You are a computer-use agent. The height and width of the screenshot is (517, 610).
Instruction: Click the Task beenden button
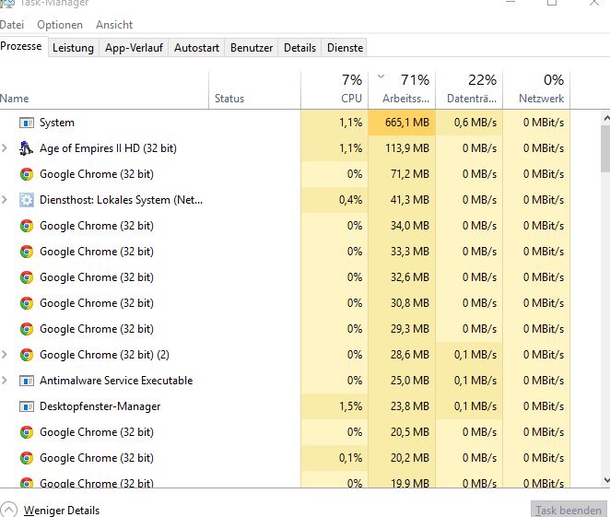tap(569, 510)
